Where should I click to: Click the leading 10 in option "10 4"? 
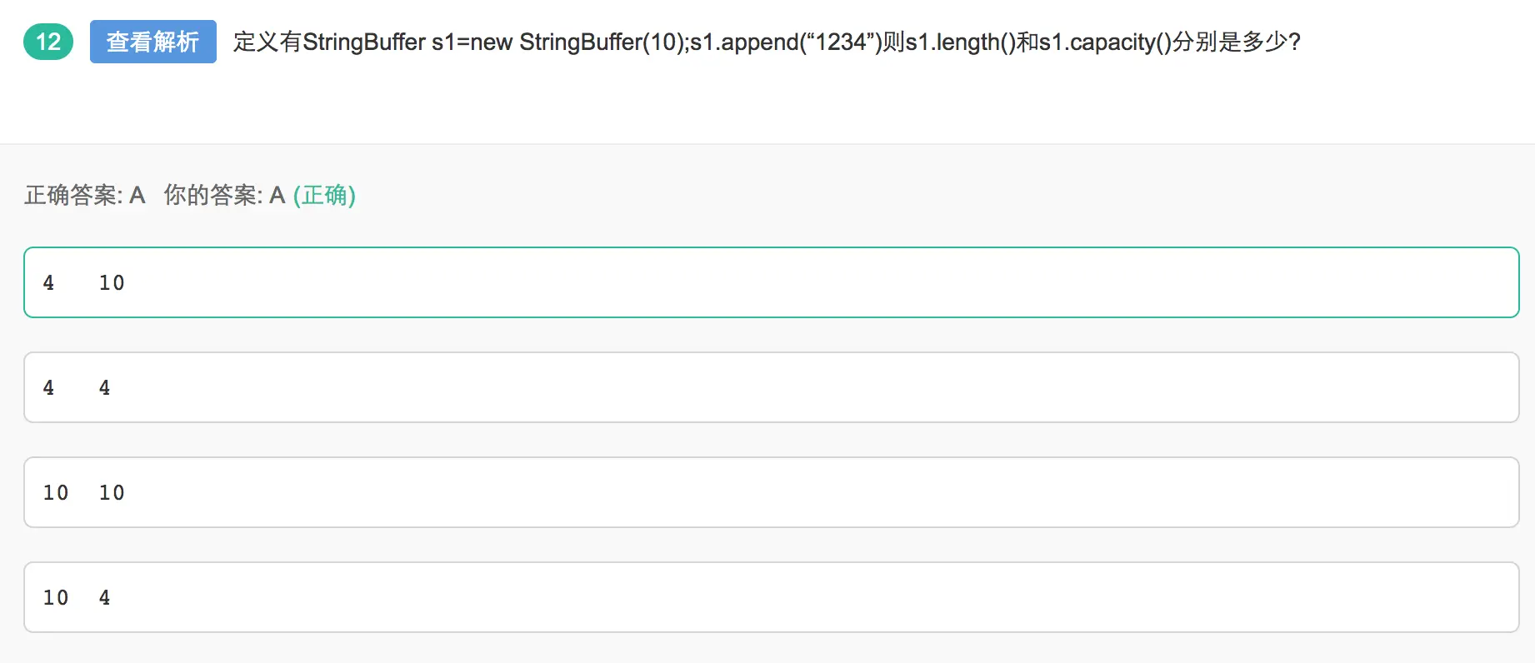pos(56,598)
